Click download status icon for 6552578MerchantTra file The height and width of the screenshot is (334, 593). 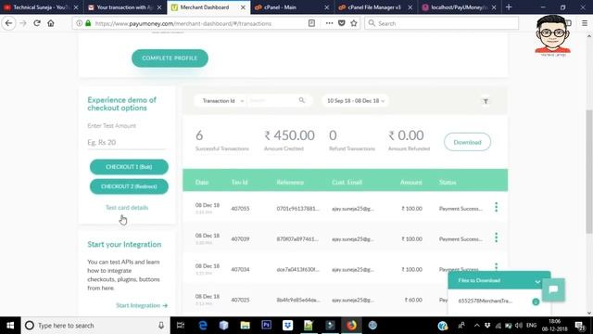coord(536,302)
